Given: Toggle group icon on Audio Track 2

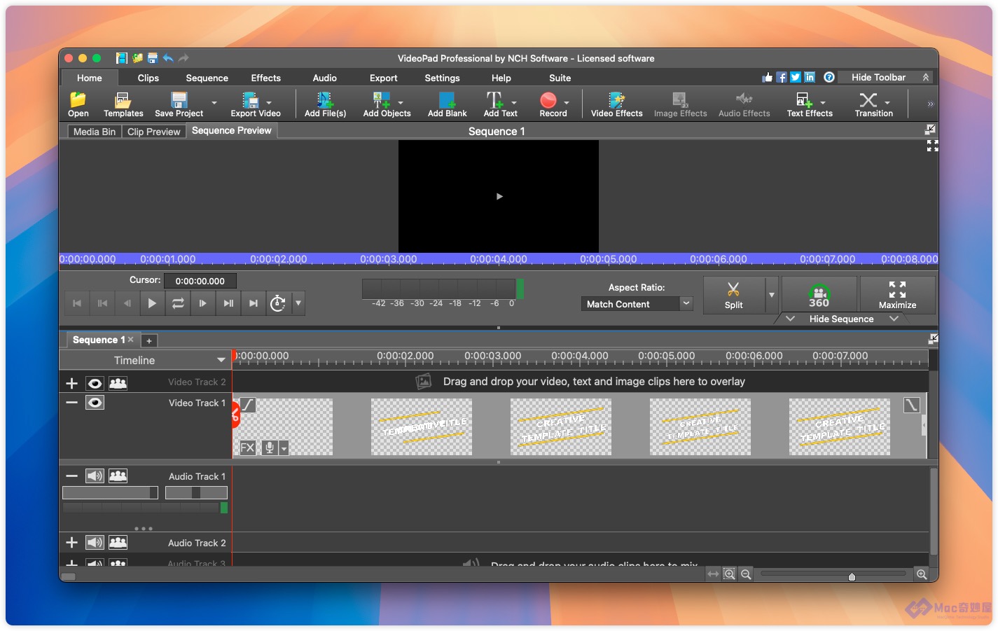Looking at the screenshot, I should point(118,542).
